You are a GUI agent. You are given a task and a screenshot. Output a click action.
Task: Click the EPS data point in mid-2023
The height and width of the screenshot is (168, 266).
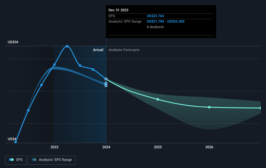pos(80,66)
